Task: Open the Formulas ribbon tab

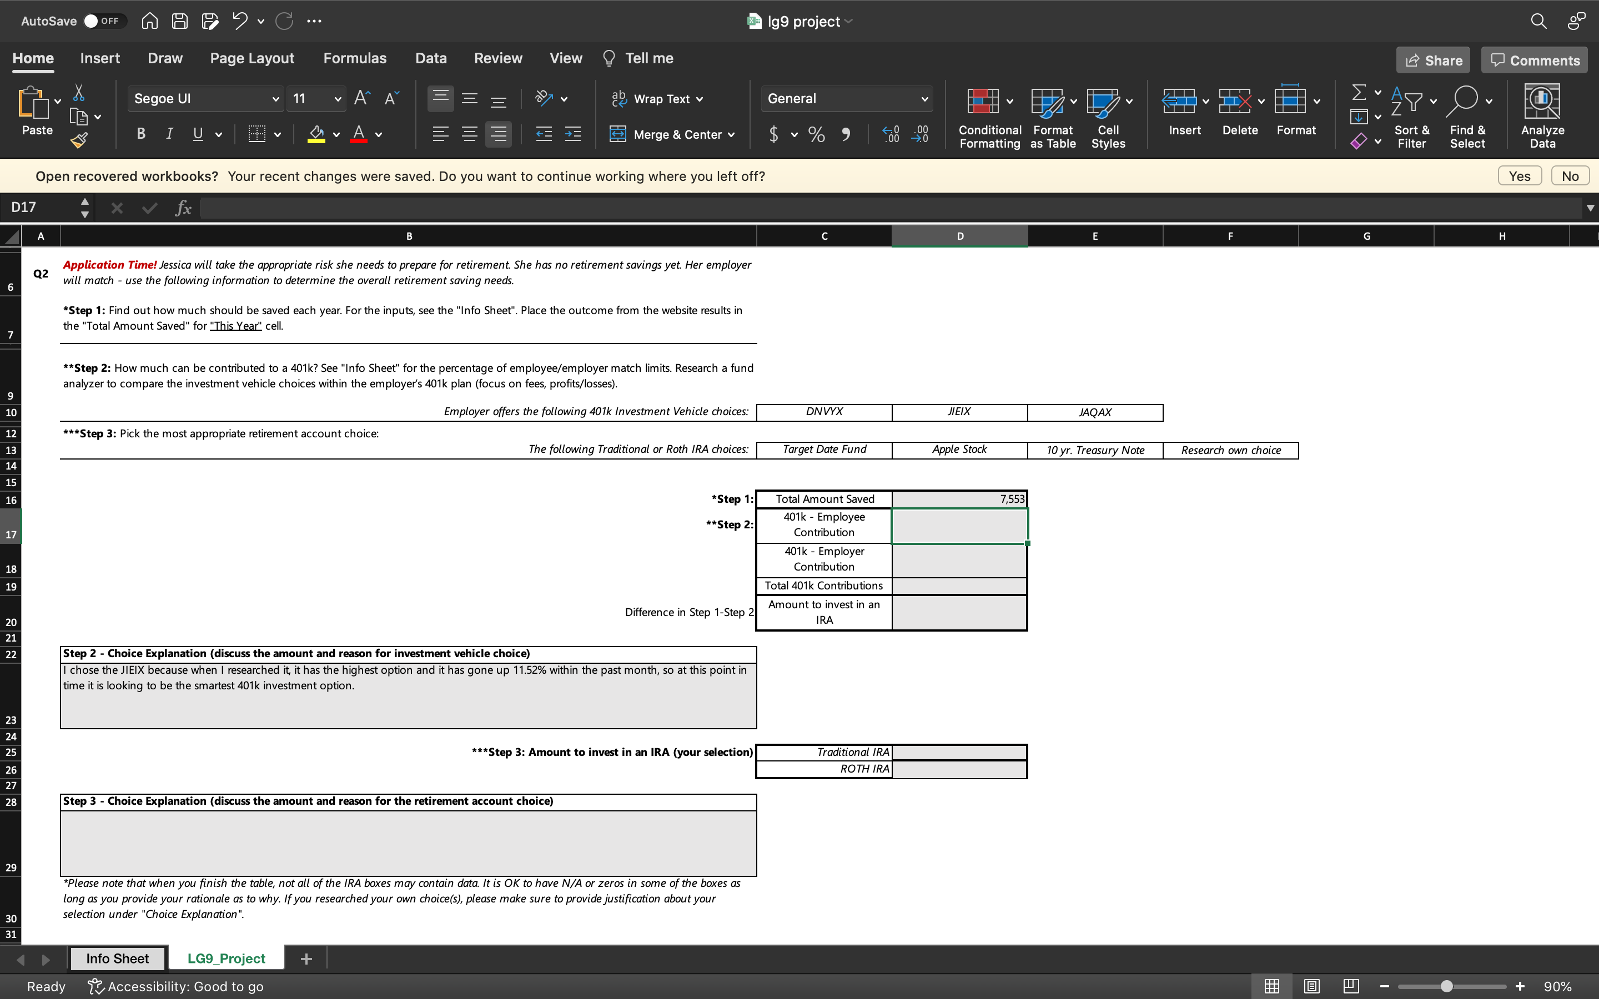Action: [354, 58]
